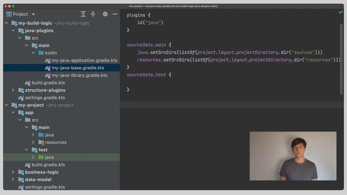This screenshot has width=347, height=195.
Task: Collapse the my-build-logic root node
Action: [x=7, y=23]
